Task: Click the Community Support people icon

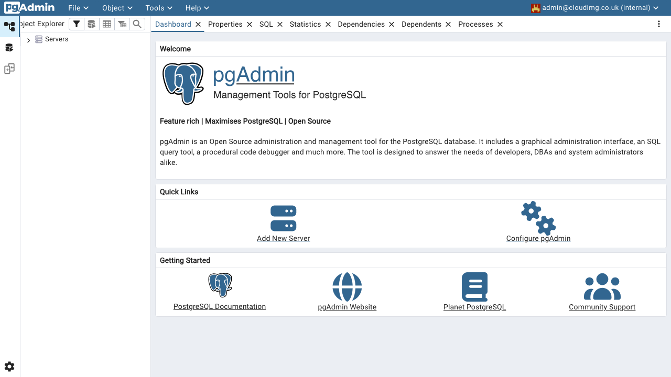Action: 602,287
